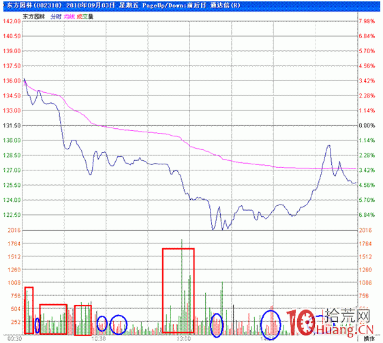Click the 139.00 price axis label
Image resolution: width=383 pixels, height=343 pixels.
[x=12, y=51]
